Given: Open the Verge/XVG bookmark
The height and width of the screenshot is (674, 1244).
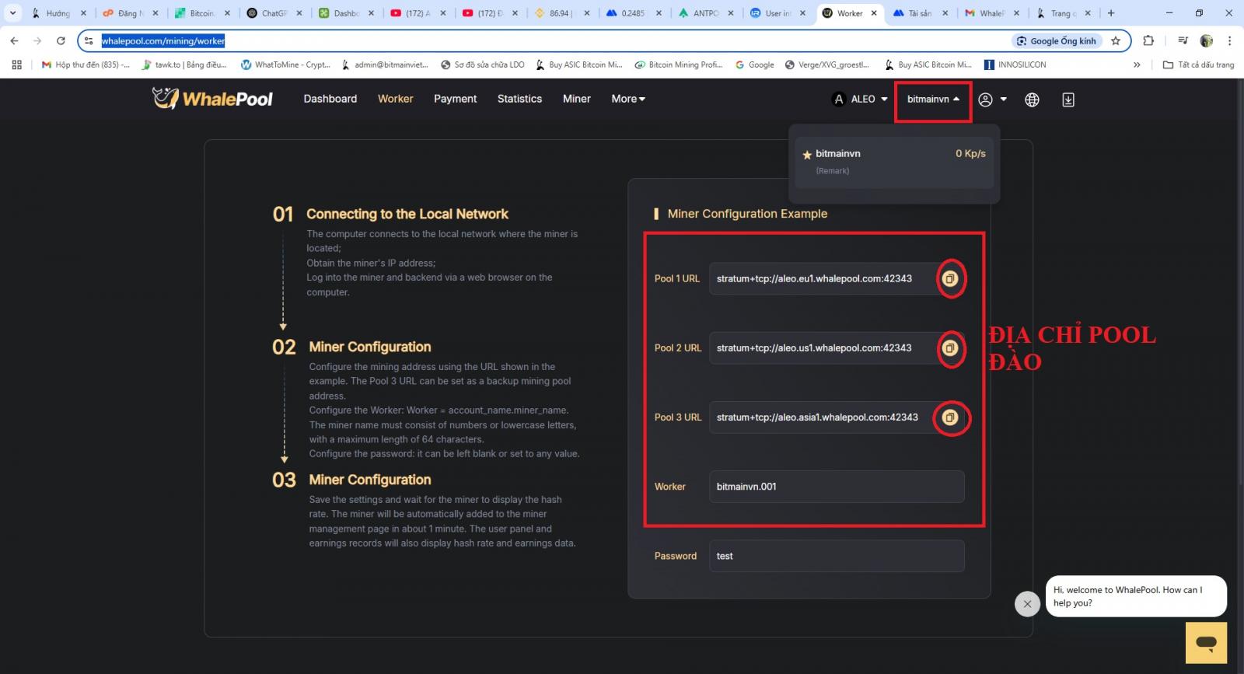Looking at the screenshot, I should (x=827, y=65).
